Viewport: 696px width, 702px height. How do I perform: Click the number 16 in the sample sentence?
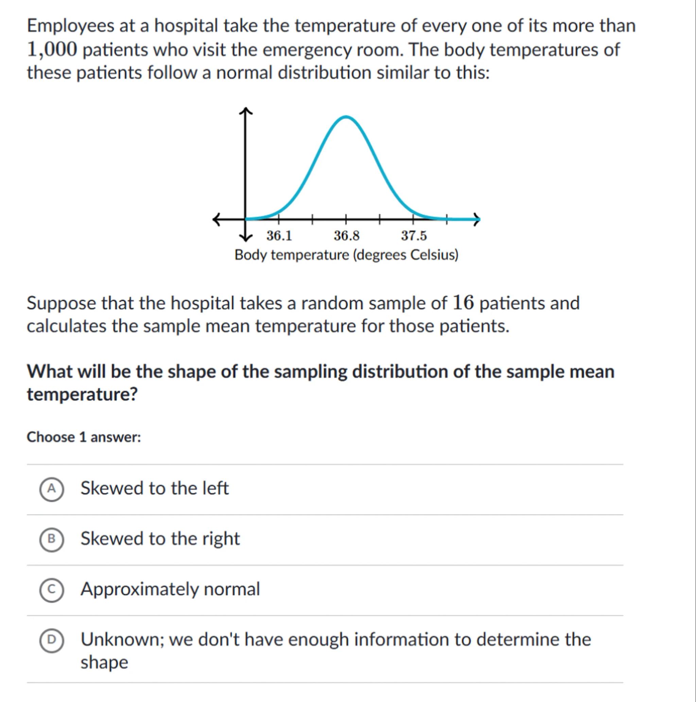(x=463, y=303)
